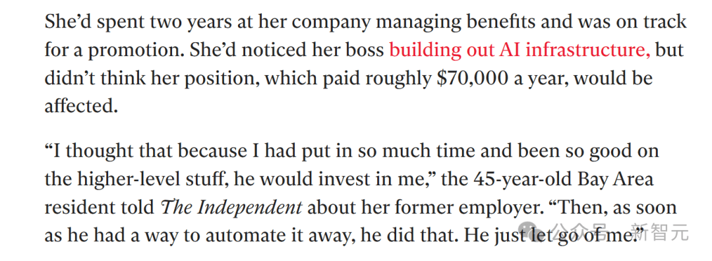Screen dimensions: 712x261
Task: Click the italicized "The Independent" text
Action: tap(231, 208)
